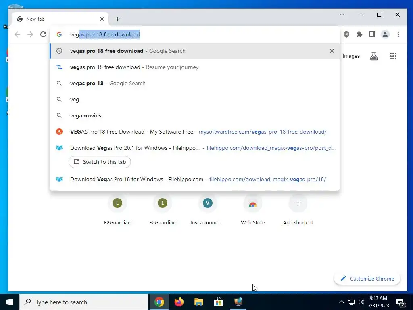This screenshot has height=310, width=413.
Task: Pick the 'vegamovies' search suggestion
Action: pyautogui.click(x=195, y=115)
